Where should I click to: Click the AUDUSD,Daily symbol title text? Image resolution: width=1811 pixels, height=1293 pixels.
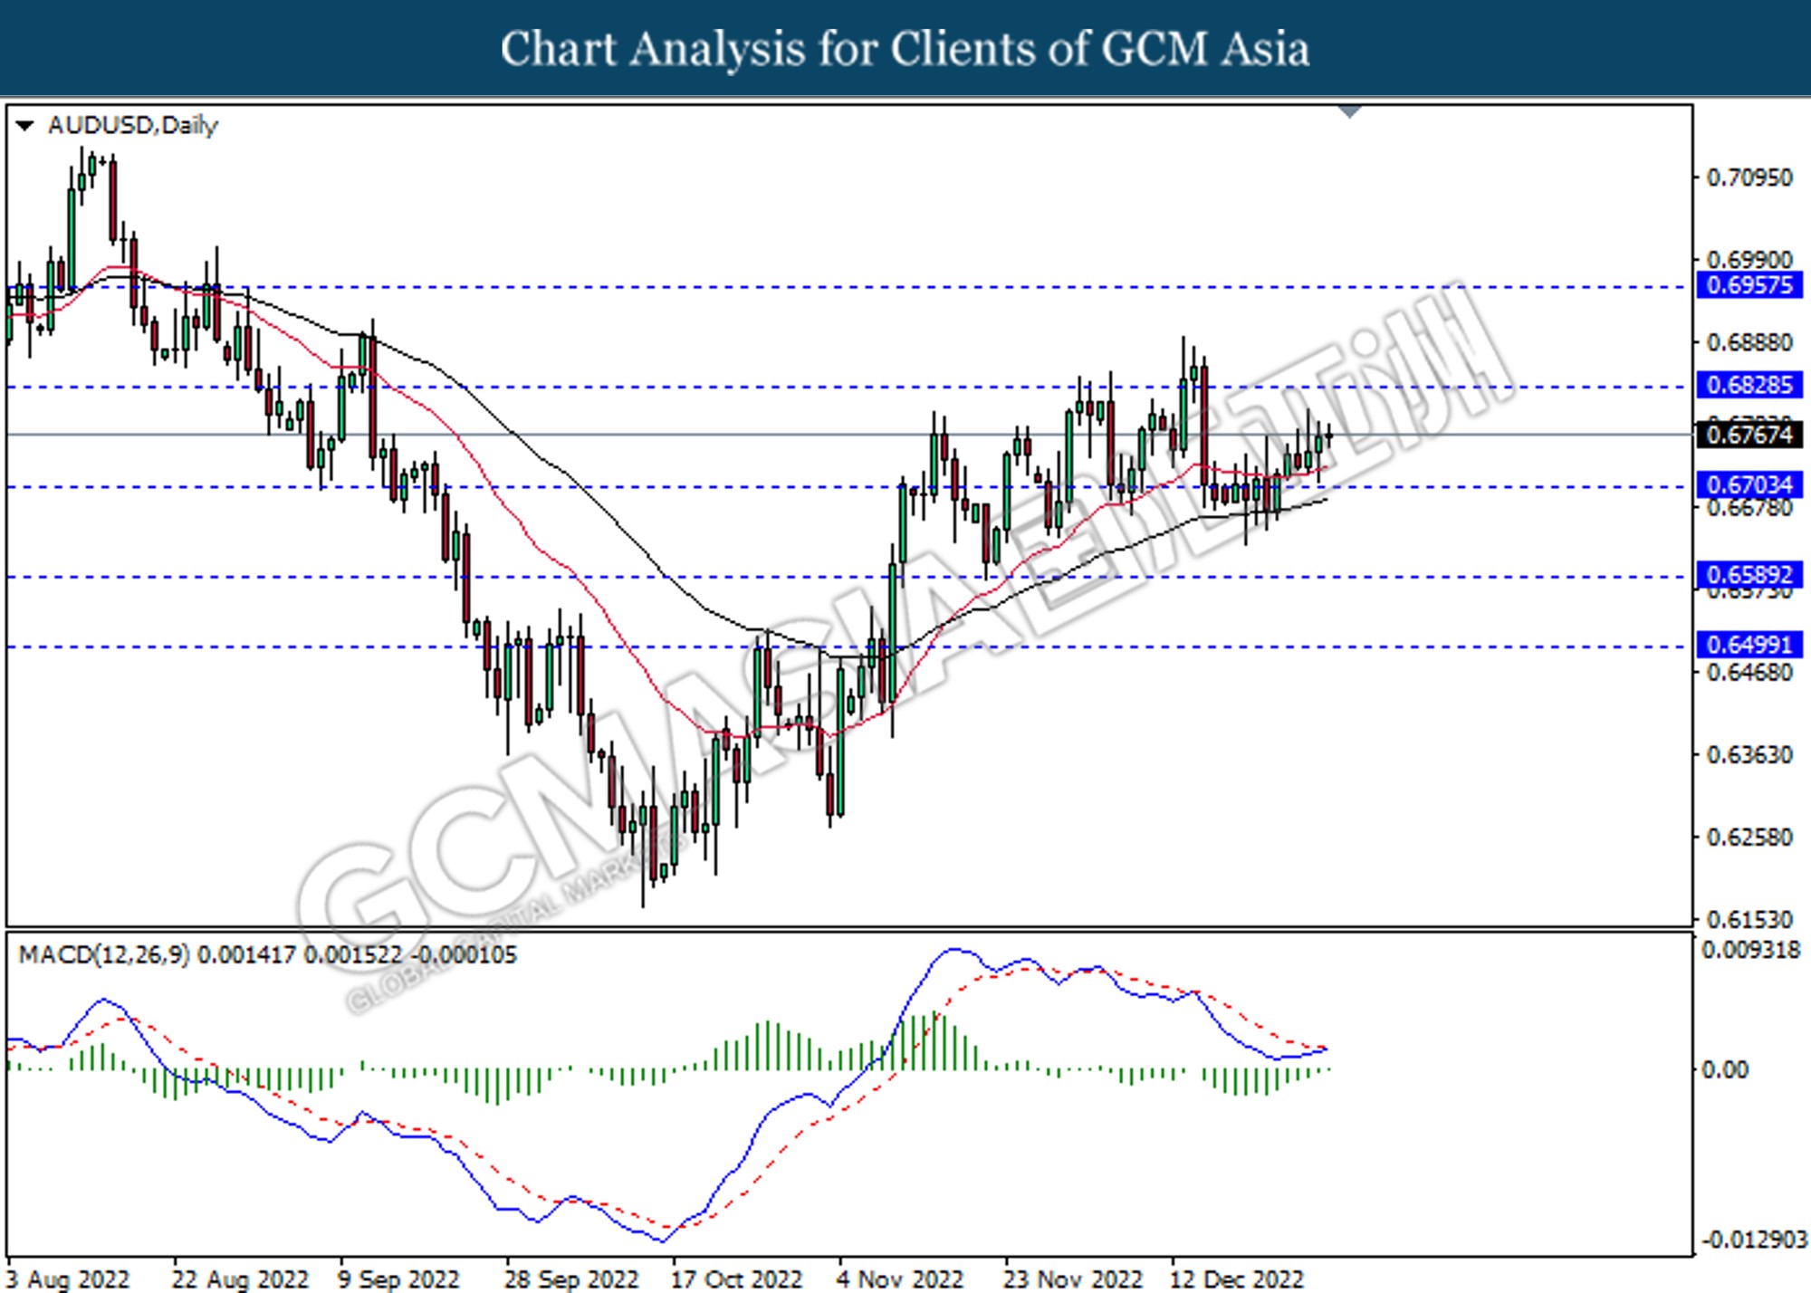(x=133, y=126)
